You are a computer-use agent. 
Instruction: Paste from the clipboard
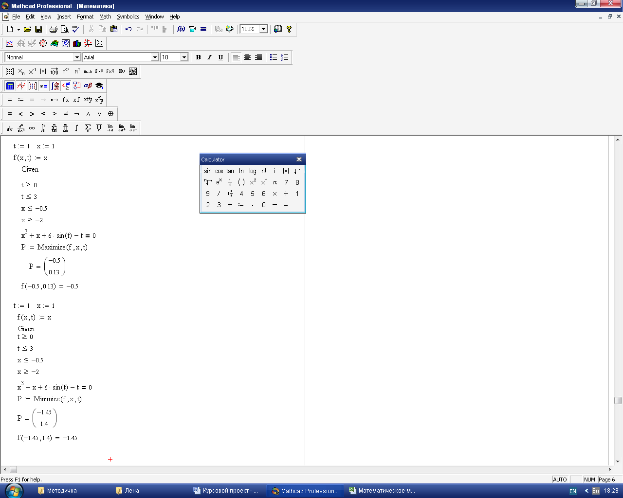pos(113,29)
